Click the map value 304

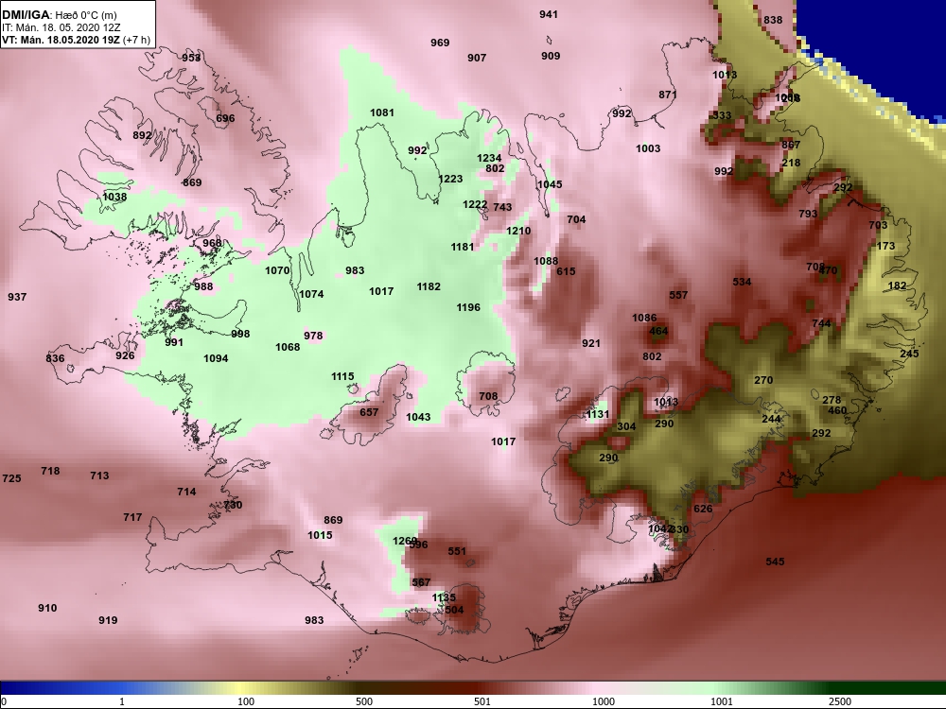pyautogui.click(x=626, y=427)
